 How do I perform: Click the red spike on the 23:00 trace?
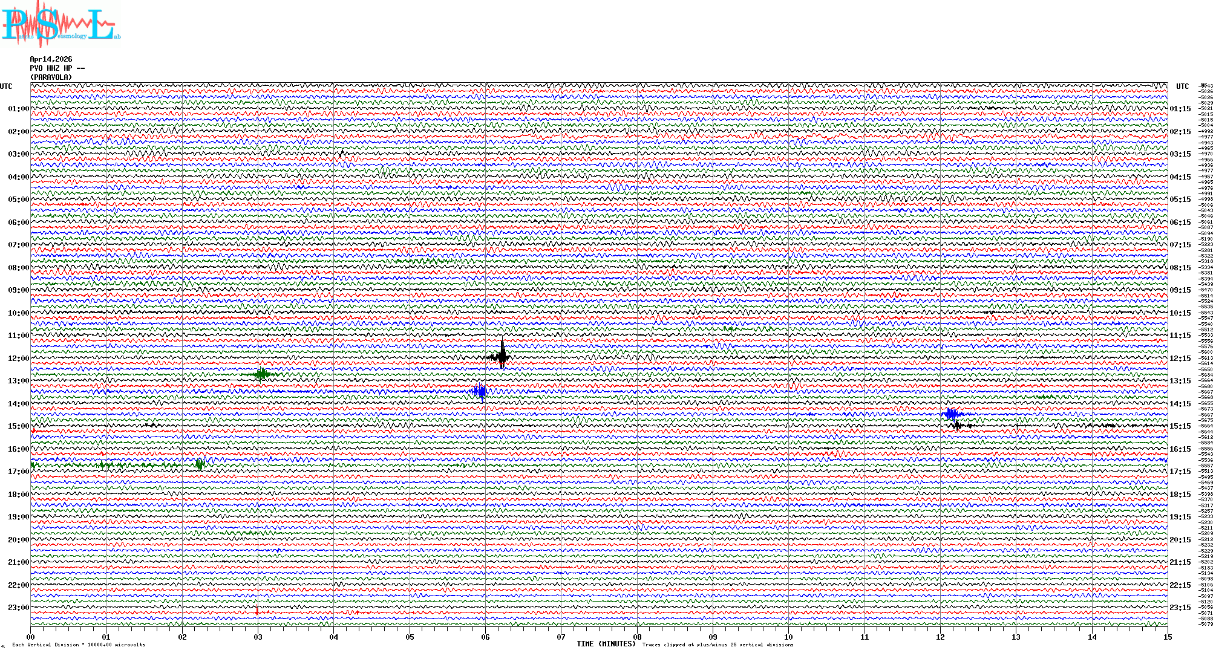click(x=257, y=611)
